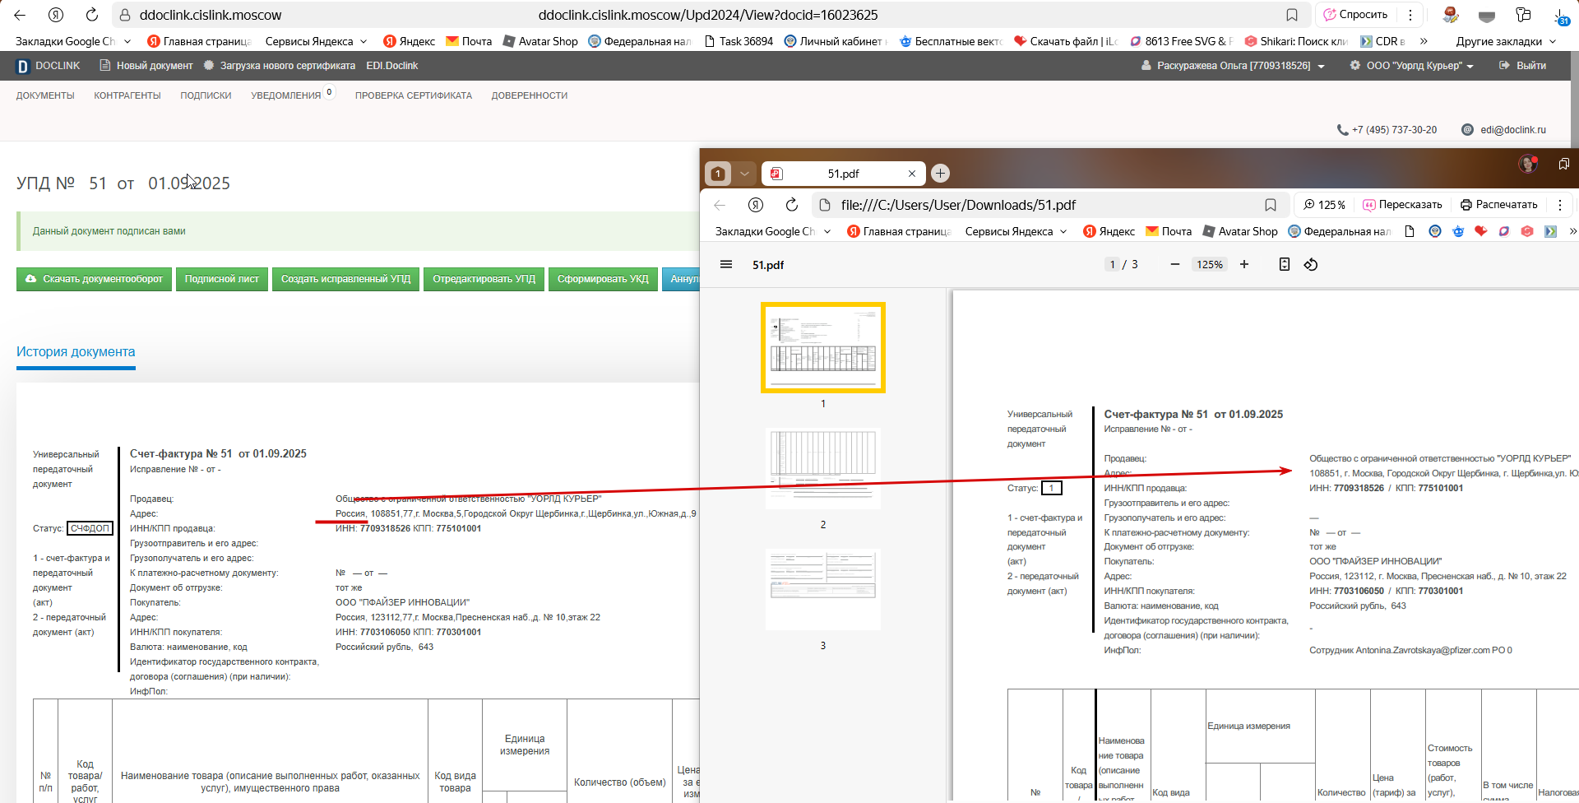
Task: Select PDF page 2 thumbnail
Action: click(x=823, y=468)
